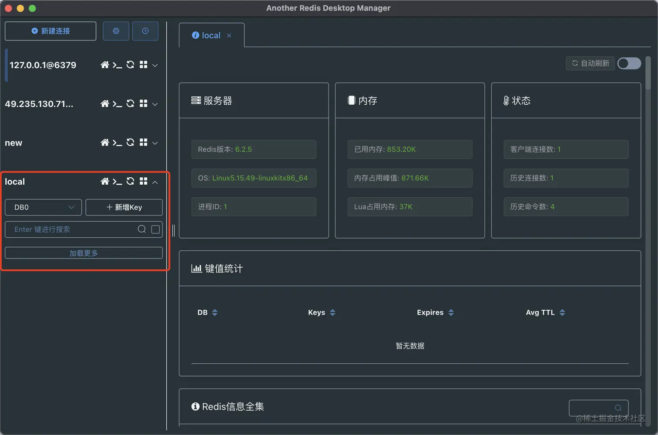
Task: Click the 状态 card heading
Action: tap(517, 100)
